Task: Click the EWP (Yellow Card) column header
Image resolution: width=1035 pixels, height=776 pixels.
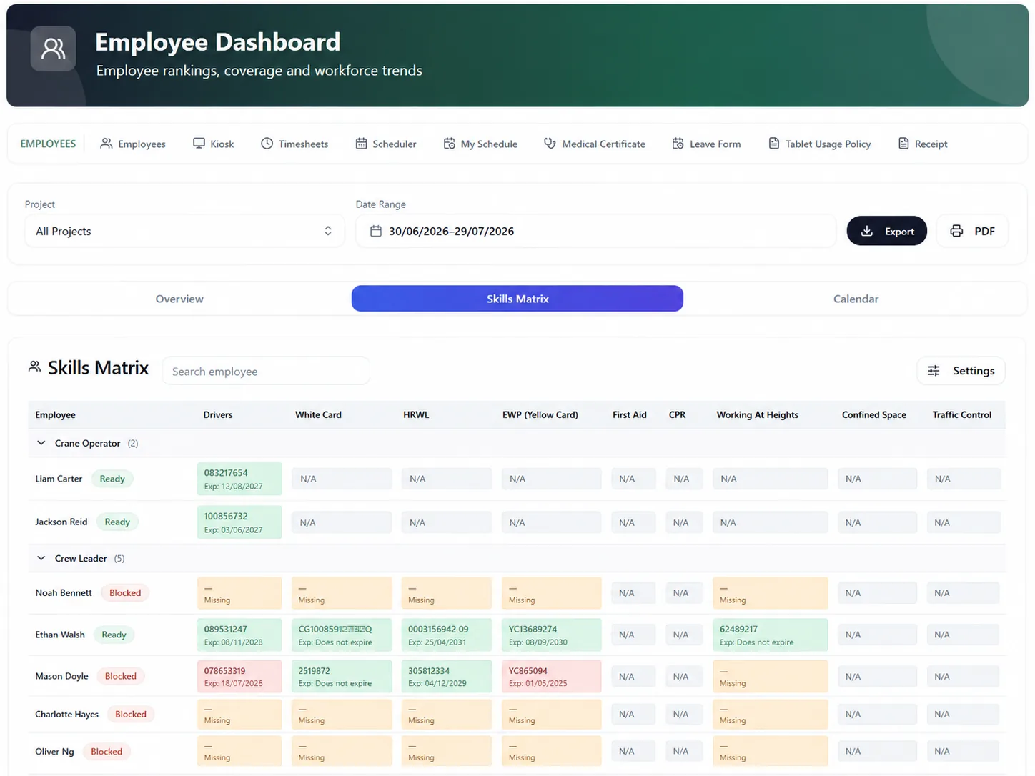Action: coord(540,414)
